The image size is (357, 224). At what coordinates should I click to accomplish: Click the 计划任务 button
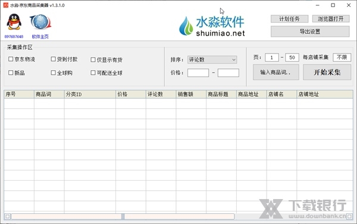(x=289, y=19)
